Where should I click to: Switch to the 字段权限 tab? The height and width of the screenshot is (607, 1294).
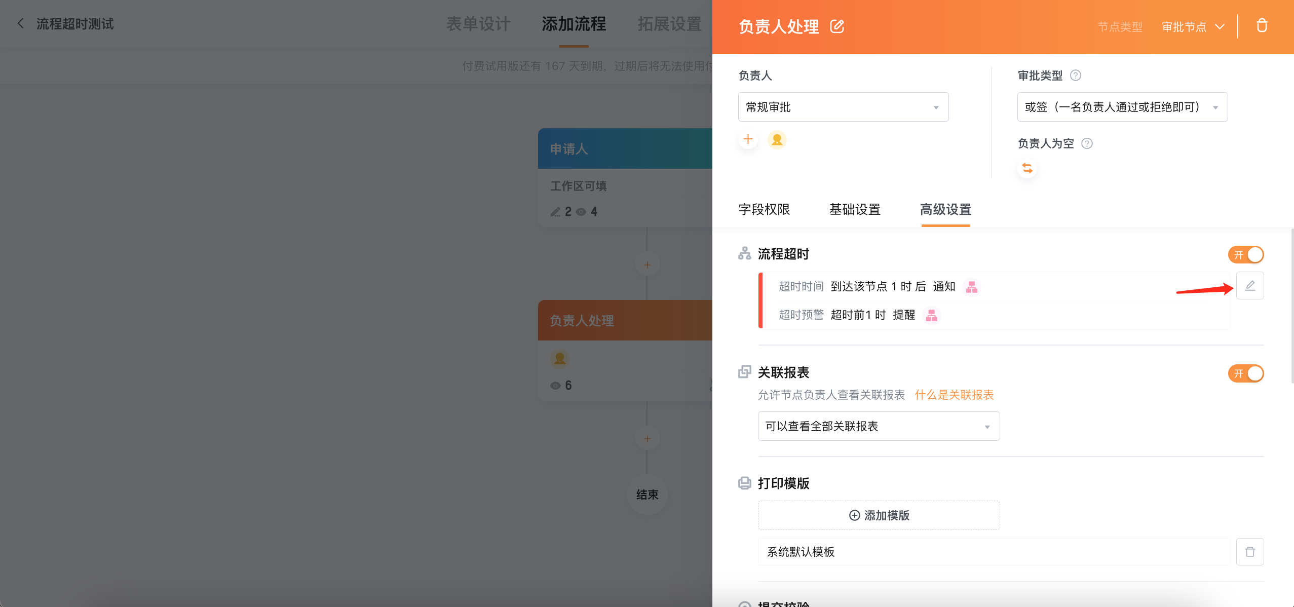point(764,209)
